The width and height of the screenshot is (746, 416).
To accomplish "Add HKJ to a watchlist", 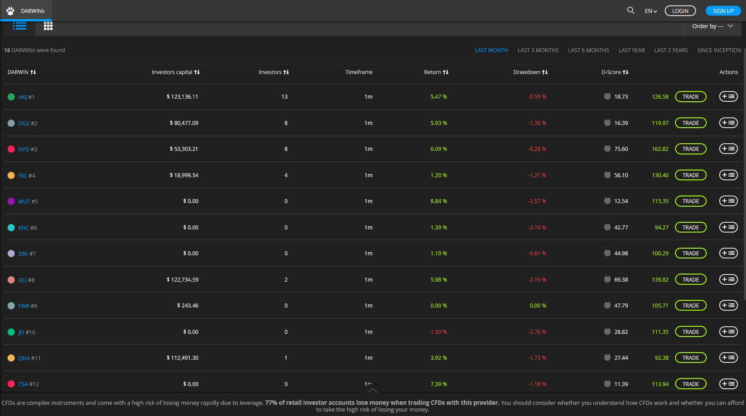I will pyautogui.click(x=728, y=96).
